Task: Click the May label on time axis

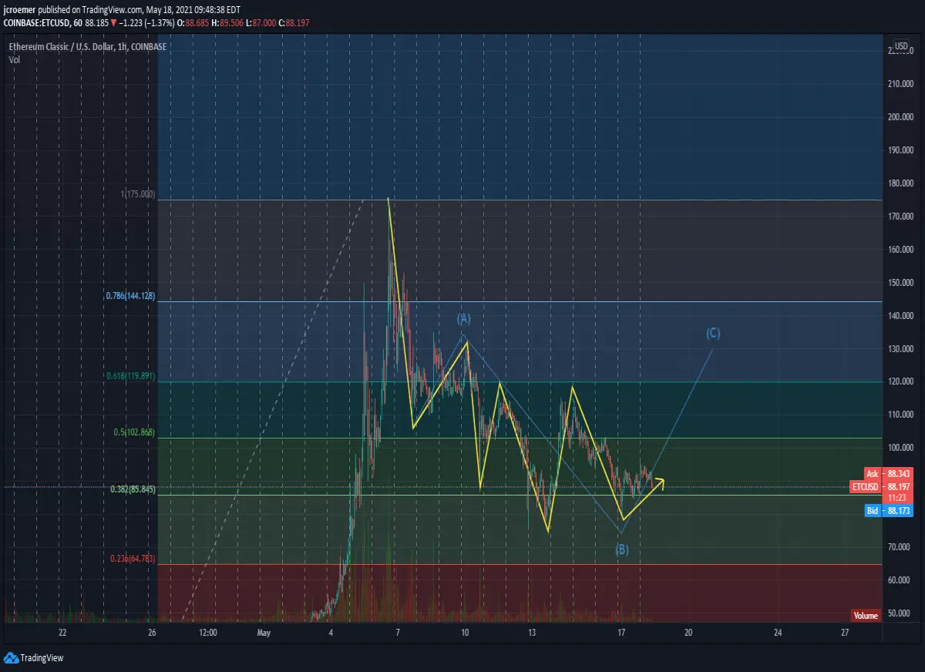Action: pyautogui.click(x=264, y=633)
